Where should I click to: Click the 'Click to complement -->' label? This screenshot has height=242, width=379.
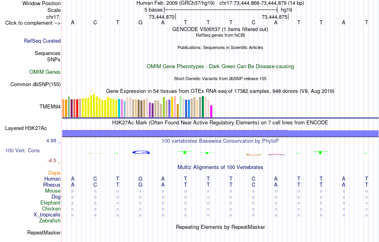click(x=33, y=23)
